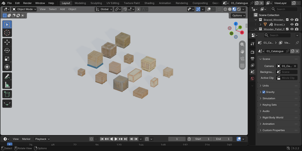This screenshot has height=151, width=302.
Task: Toggle show gizmo button
Action: pyautogui.click(x=198, y=9)
